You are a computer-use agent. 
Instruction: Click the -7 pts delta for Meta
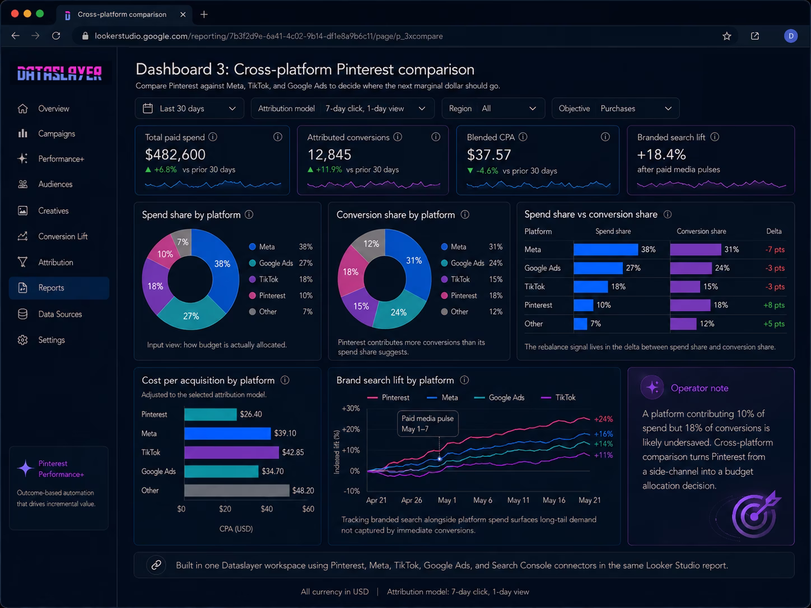coord(775,250)
